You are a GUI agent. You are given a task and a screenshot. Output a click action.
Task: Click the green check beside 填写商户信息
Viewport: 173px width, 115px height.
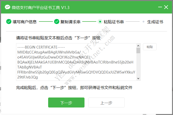[x=9, y=21]
